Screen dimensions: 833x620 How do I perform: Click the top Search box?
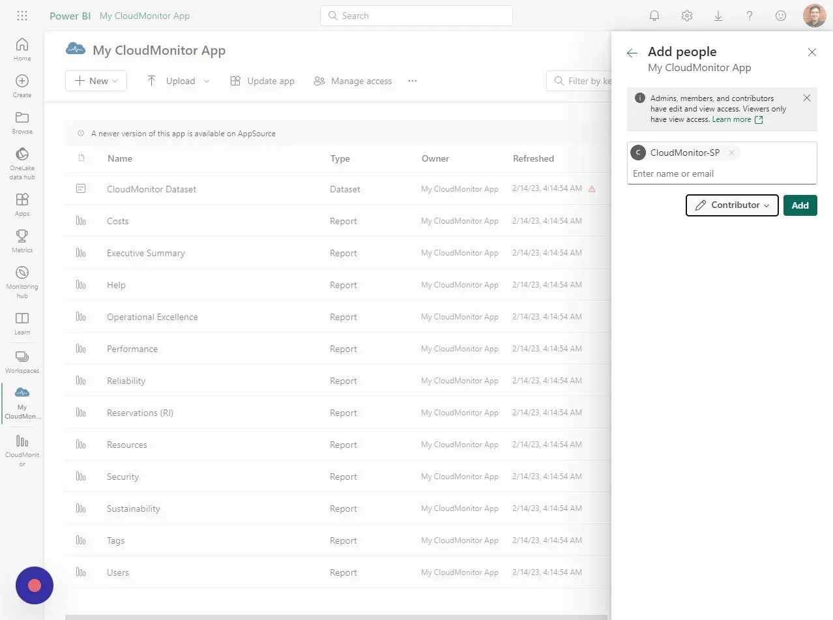pyautogui.click(x=416, y=16)
